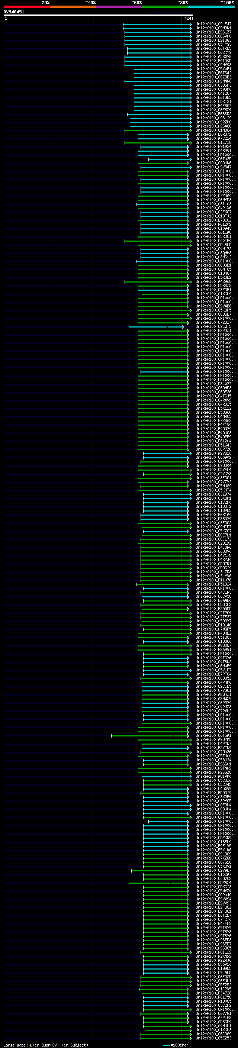238x1048 pixels.
Task: Select the UniRef100_B6TGE5 label
Action: [213, 98]
